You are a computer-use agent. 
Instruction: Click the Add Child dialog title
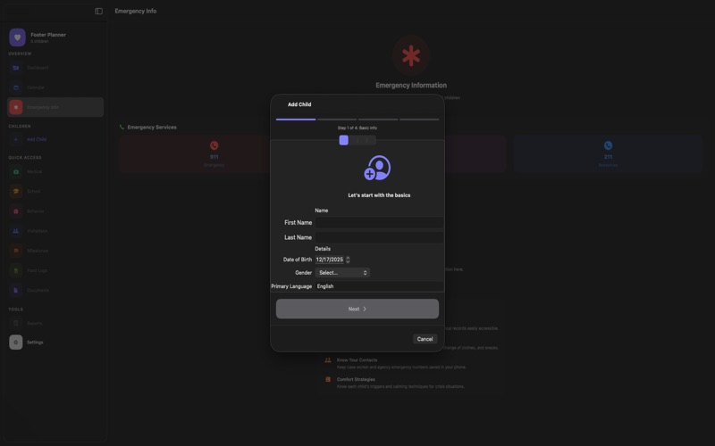pos(299,104)
